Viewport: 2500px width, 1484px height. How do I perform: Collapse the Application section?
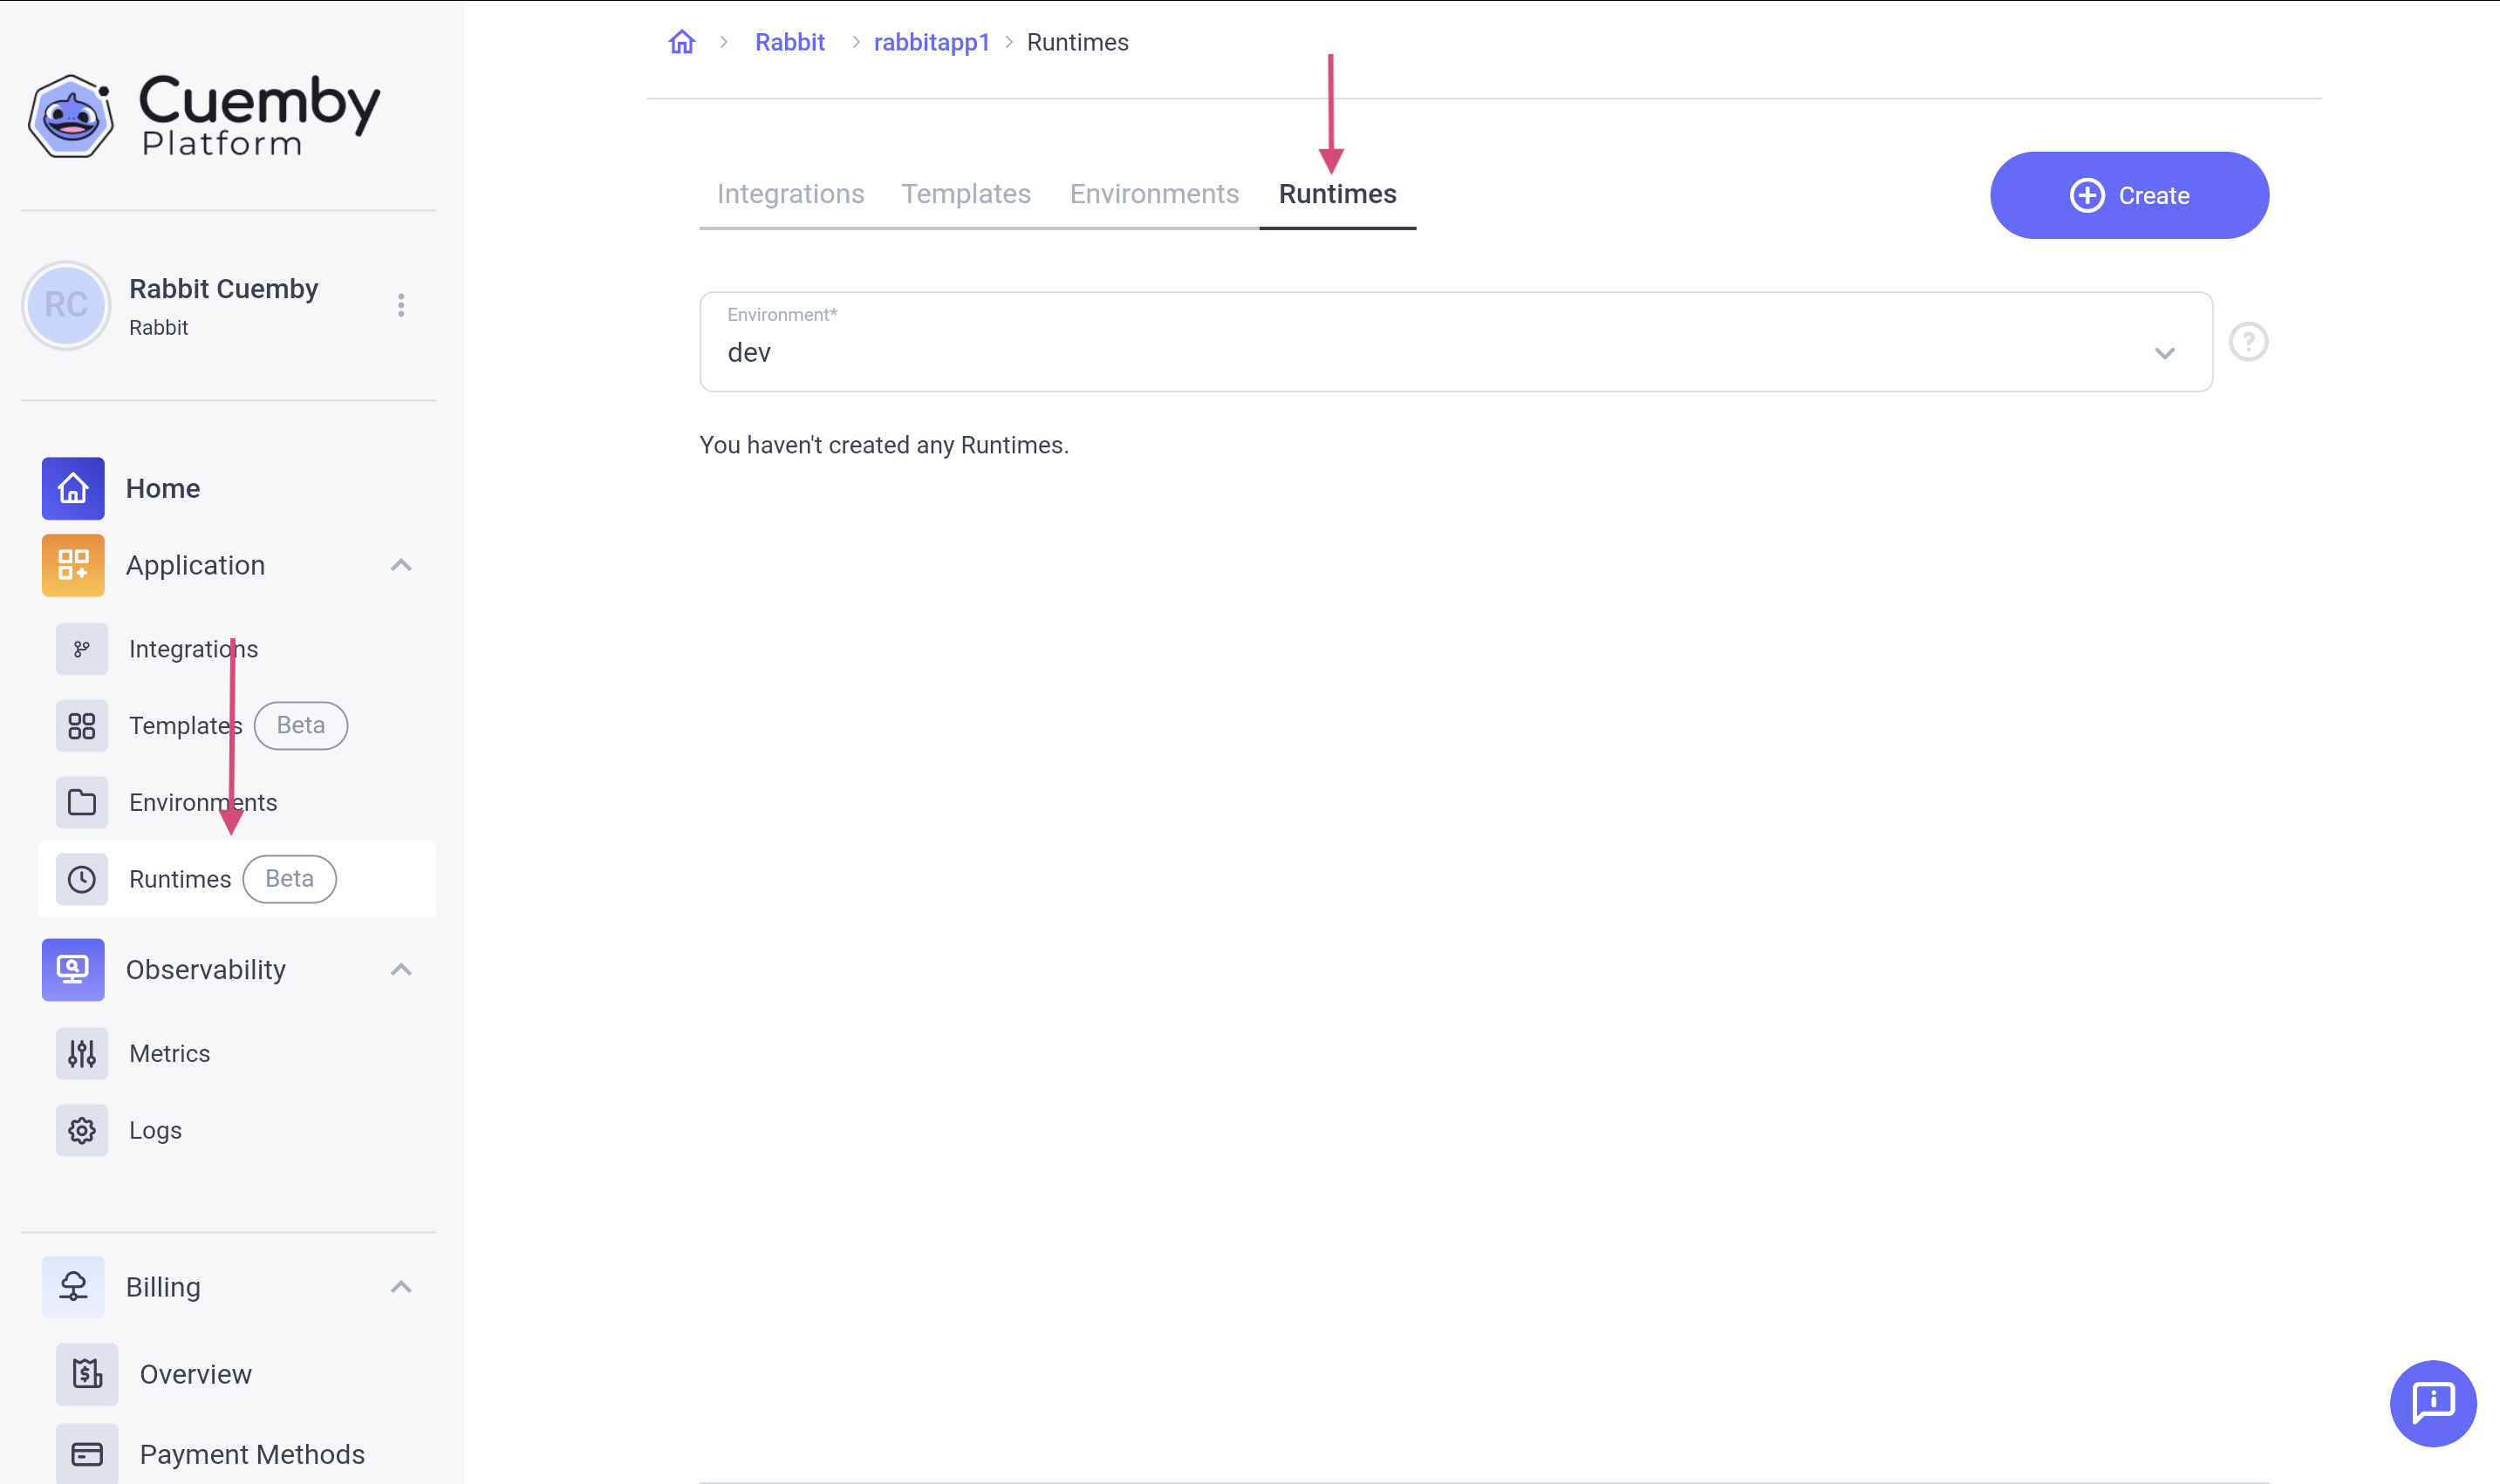click(x=401, y=565)
